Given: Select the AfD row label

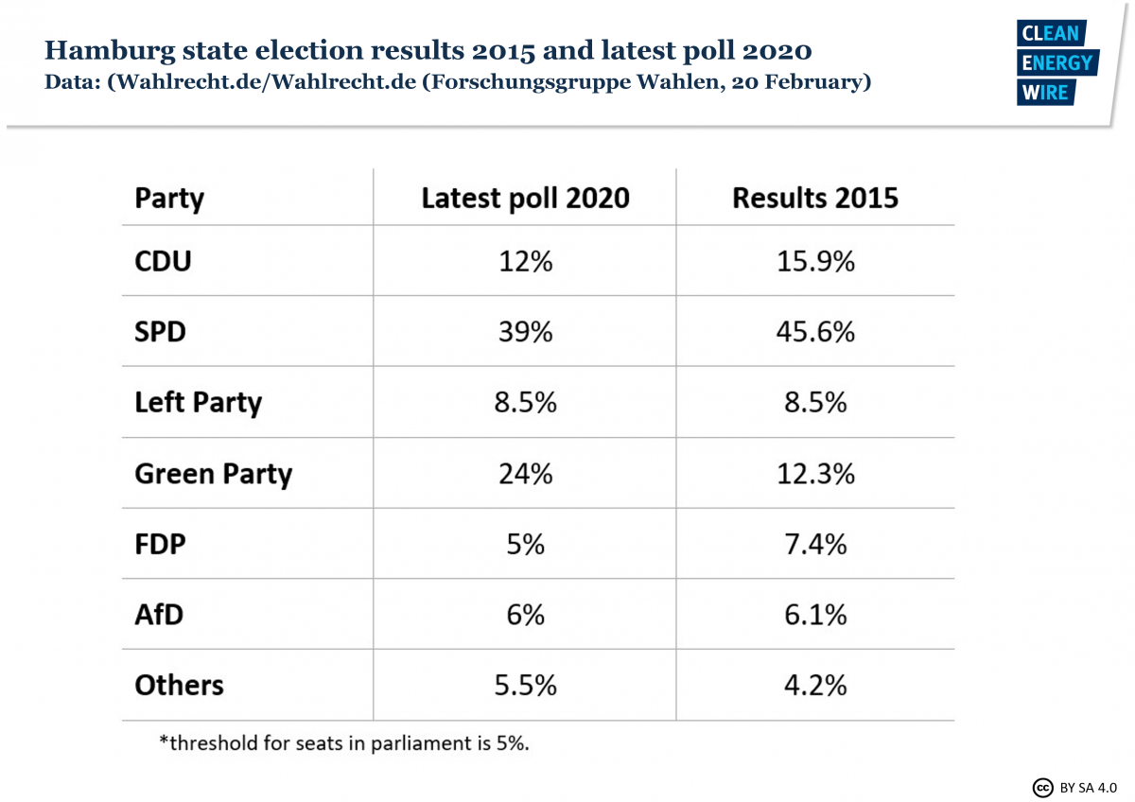Looking at the screenshot, I should click(x=159, y=615).
